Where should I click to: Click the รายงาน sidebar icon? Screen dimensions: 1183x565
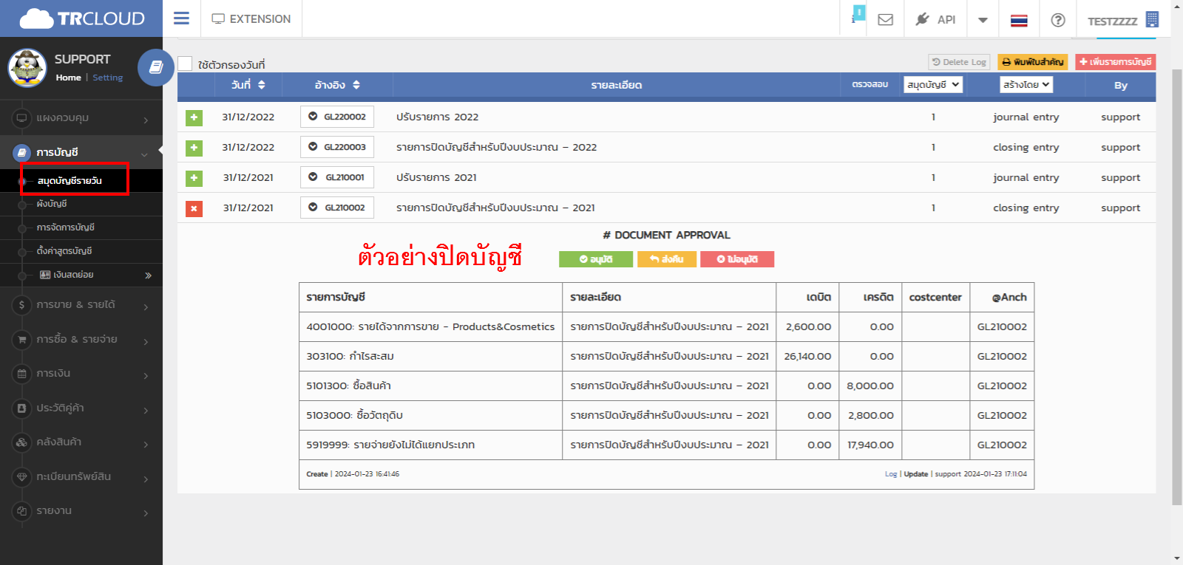coord(22,511)
